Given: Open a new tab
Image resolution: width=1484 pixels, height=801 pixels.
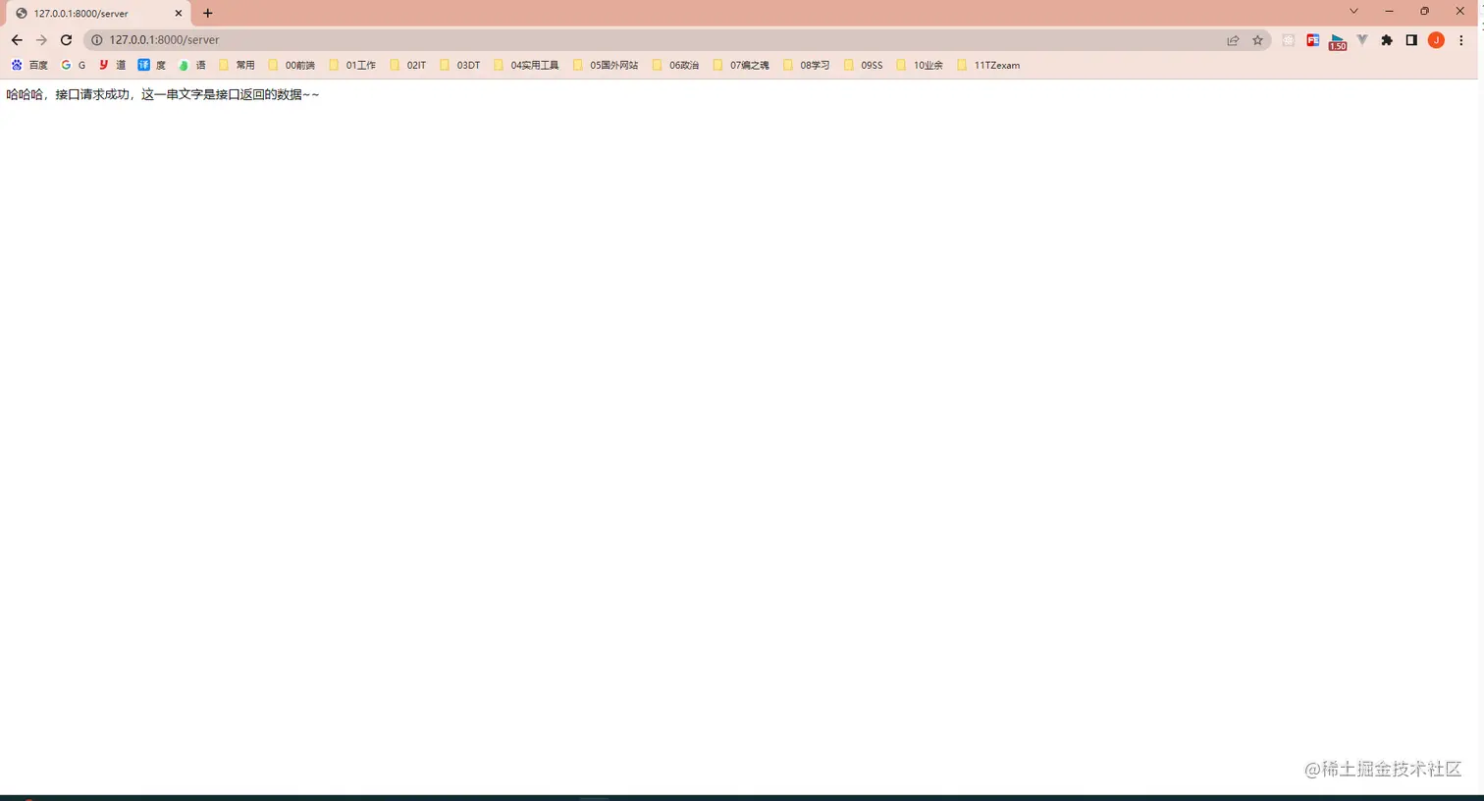Looking at the screenshot, I should click(x=208, y=13).
